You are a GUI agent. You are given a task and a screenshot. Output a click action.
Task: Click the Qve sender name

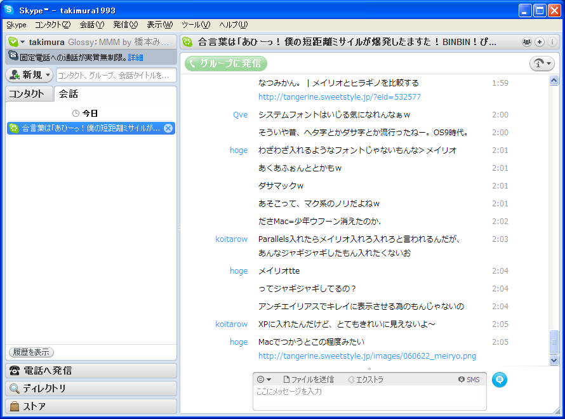pyautogui.click(x=241, y=114)
